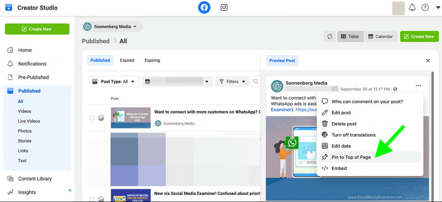Viewport: 442px width, 202px height.
Task: Click the search field magnifier
Action: coord(256,82)
